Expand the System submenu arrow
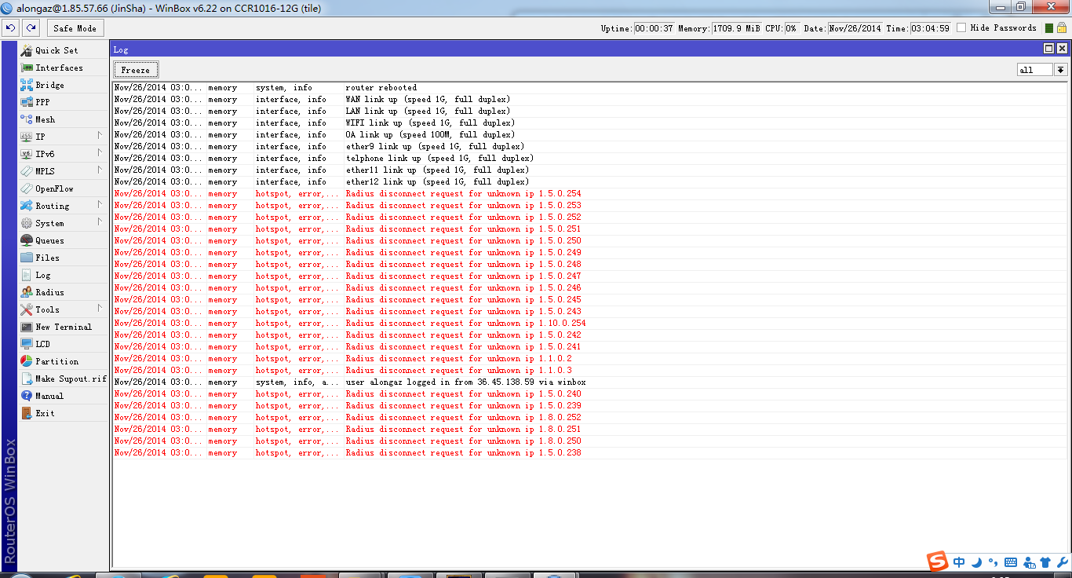 [x=100, y=222]
